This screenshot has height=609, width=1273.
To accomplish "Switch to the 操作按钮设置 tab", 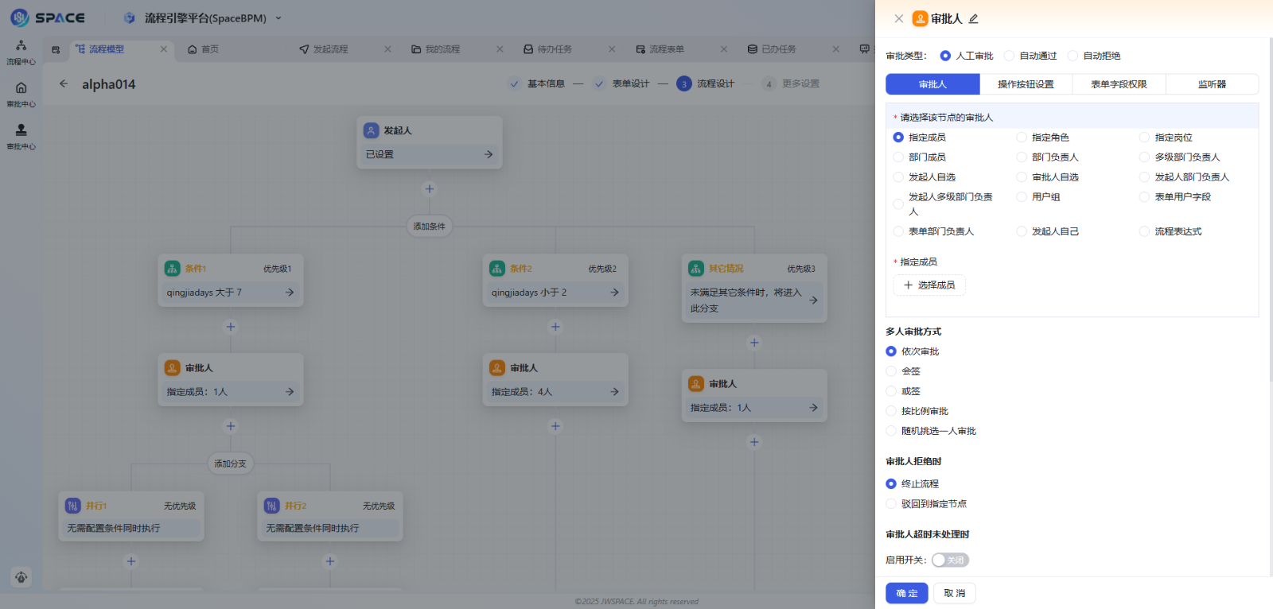I will coord(1026,84).
